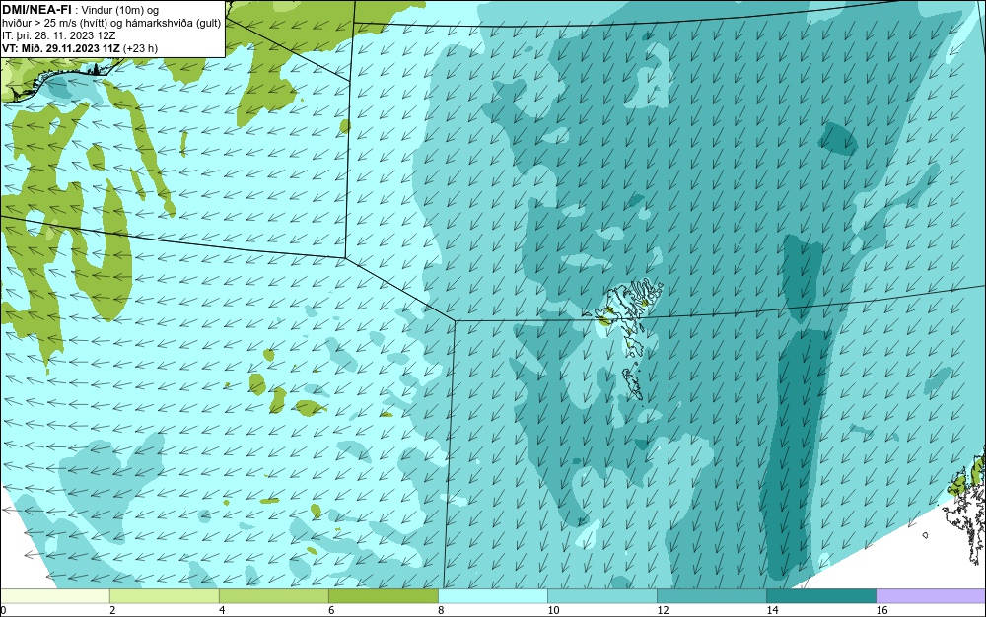Click the init time text 'IT: þri. 28. 11. 2023 12Z'
This screenshot has width=986, height=617.
coord(58,35)
